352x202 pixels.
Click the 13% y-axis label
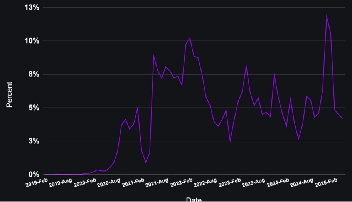(32, 7)
